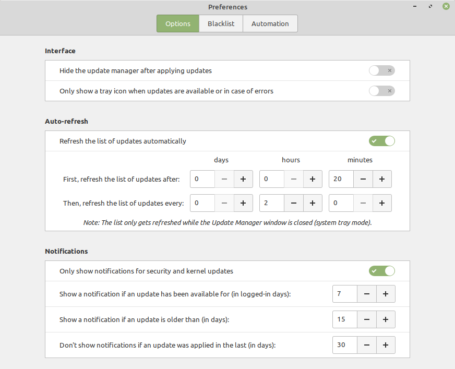The image size is (455, 369).
Task: Increase recurring refresh hours with plus button
Action: pyautogui.click(x=313, y=203)
